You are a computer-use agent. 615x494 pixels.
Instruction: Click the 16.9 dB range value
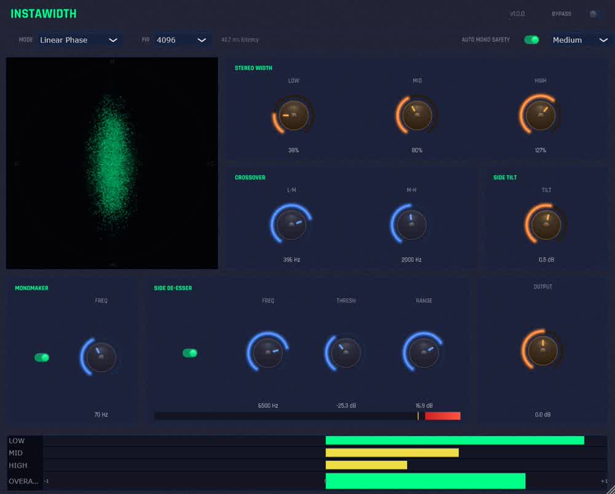[424, 405]
